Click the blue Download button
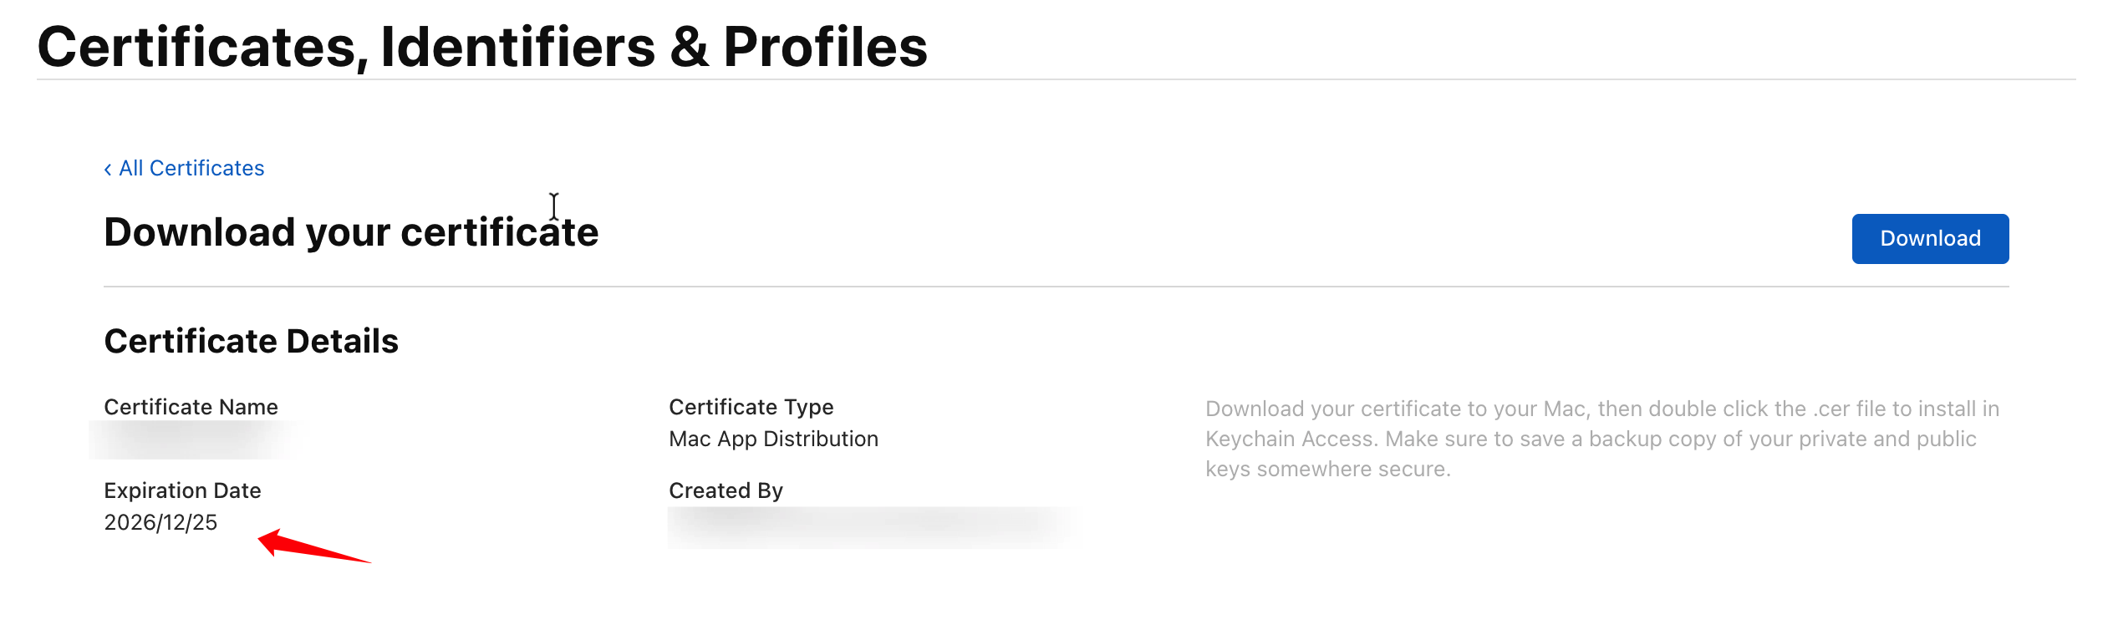2108x635 pixels. click(x=1929, y=239)
